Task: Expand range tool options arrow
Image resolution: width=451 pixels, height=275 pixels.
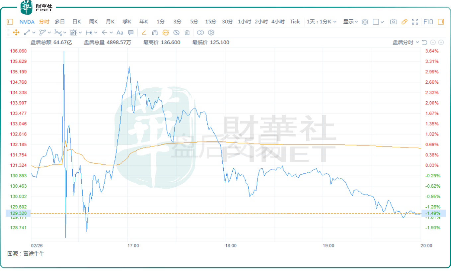Action: click(x=96, y=33)
